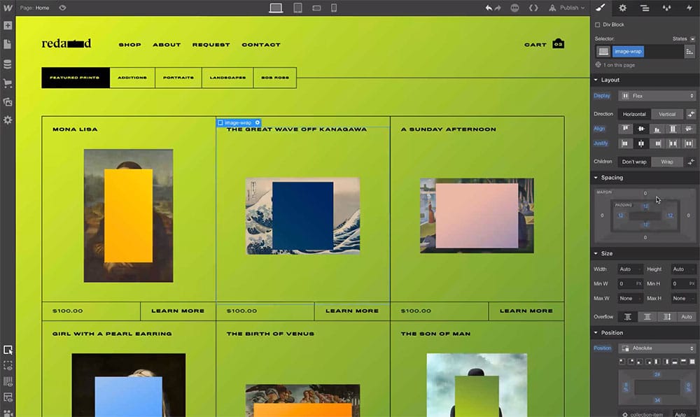Set Align to flex start

pos(625,129)
